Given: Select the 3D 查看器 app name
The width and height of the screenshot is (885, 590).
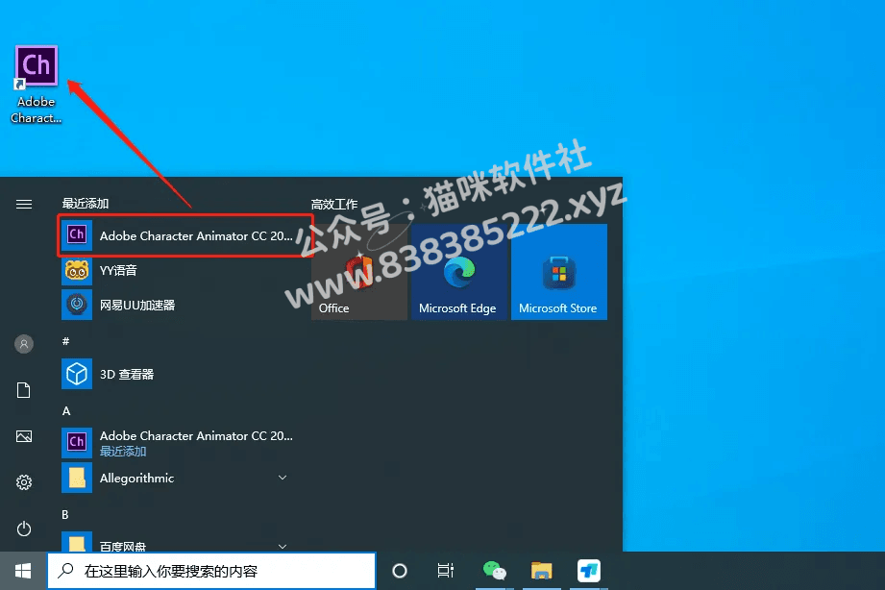Looking at the screenshot, I should tap(127, 374).
